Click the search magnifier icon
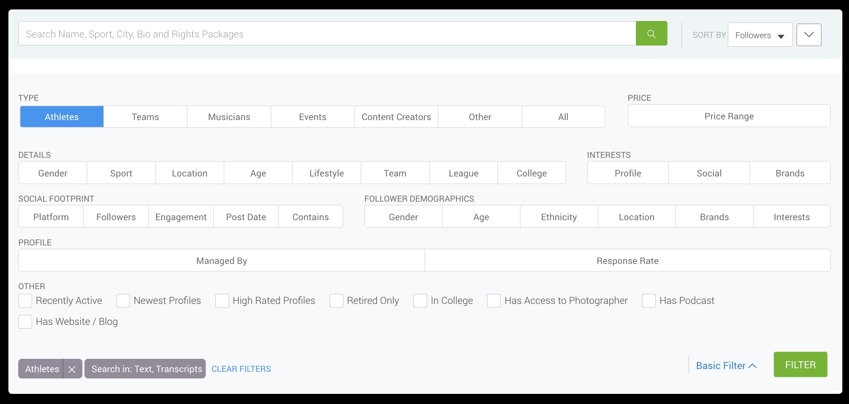This screenshot has height=404, width=849. coord(651,33)
